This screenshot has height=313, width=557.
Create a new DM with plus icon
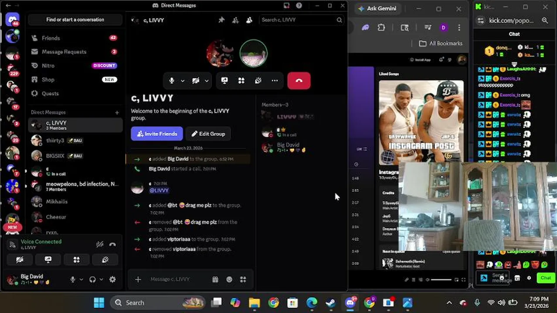point(117,113)
